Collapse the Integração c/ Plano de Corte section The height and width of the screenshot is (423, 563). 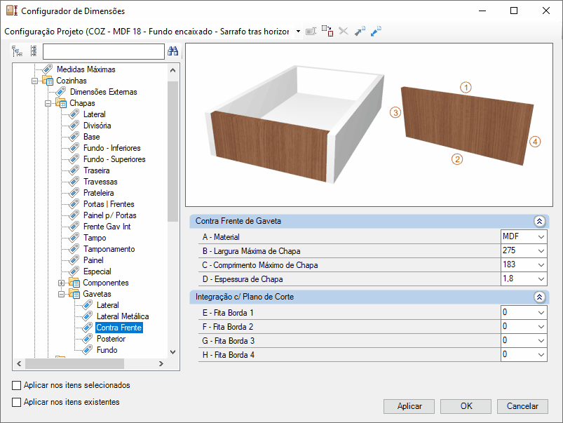pyautogui.click(x=539, y=297)
